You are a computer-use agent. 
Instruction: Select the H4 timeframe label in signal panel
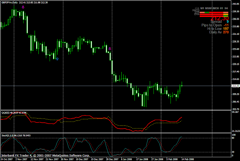(x=226, y=8)
